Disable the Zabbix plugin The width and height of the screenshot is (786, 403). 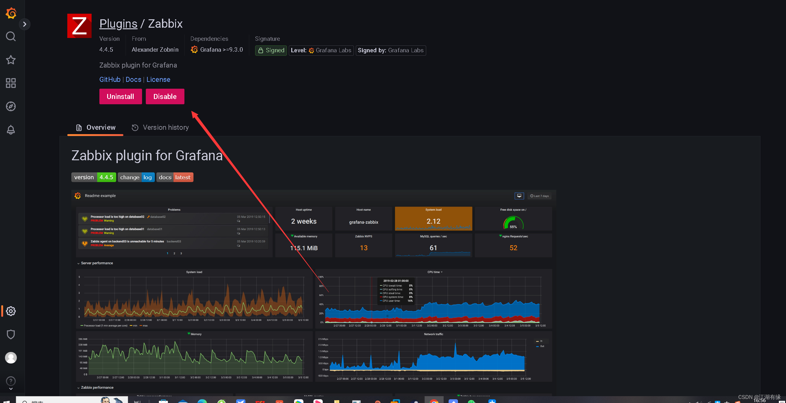[165, 96]
